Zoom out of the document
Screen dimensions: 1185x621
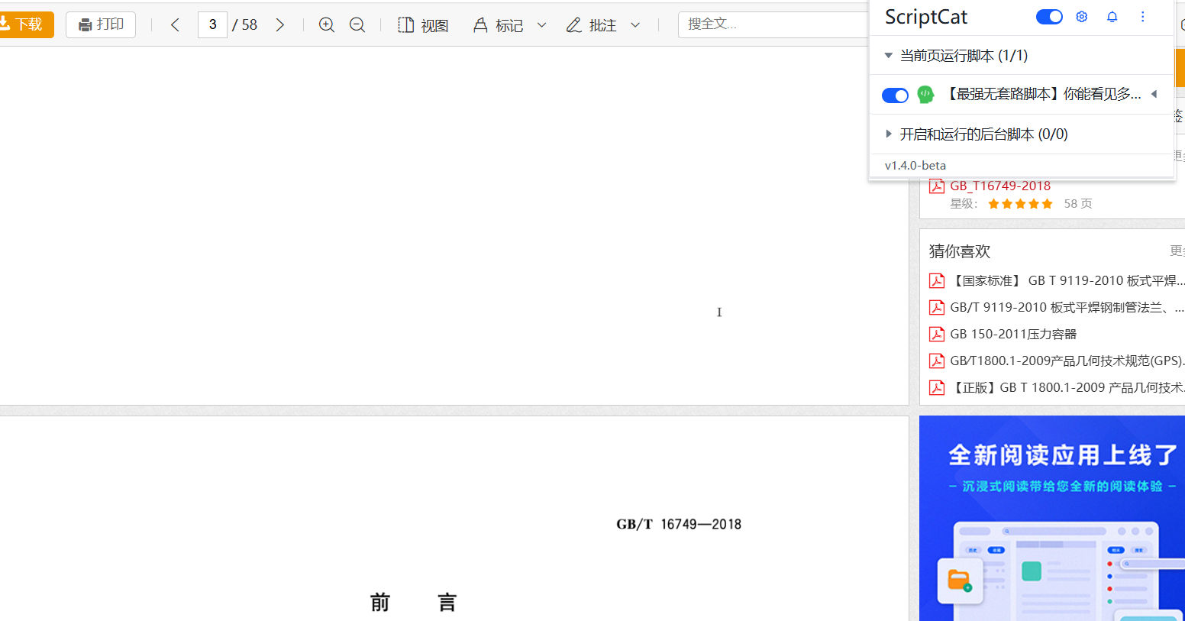click(357, 25)
